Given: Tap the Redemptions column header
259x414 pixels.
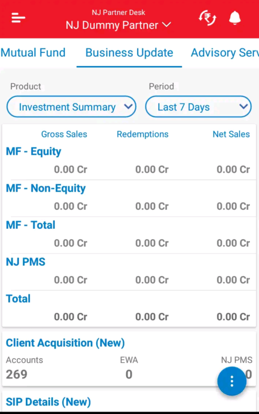Looking at the screenshot, I should point(143,134).
